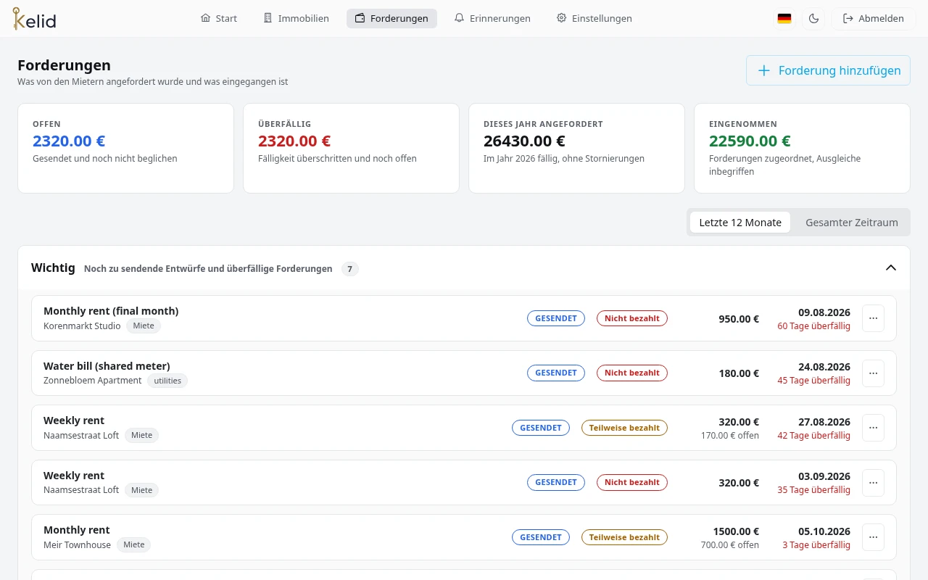Image resolution: width=928 pixels, height=580 pixels.
Task: Go to Immobilien section
Action: coord(296,18)
